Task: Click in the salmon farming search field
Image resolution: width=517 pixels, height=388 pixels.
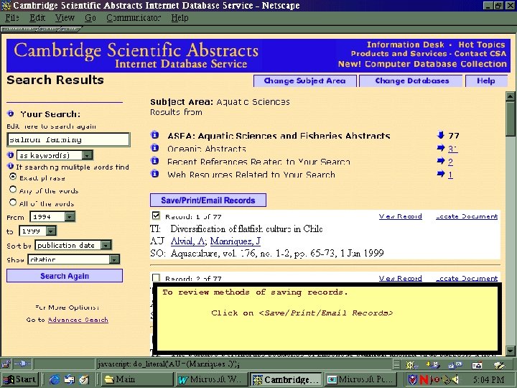Action: tap(68, 139)
